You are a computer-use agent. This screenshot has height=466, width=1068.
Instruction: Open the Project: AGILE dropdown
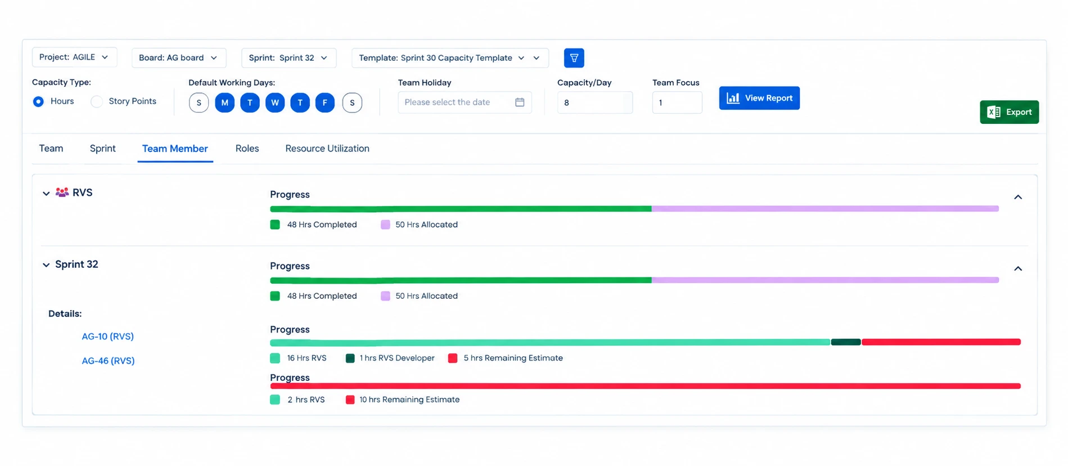pyautogui.click(x=74, y=57)
